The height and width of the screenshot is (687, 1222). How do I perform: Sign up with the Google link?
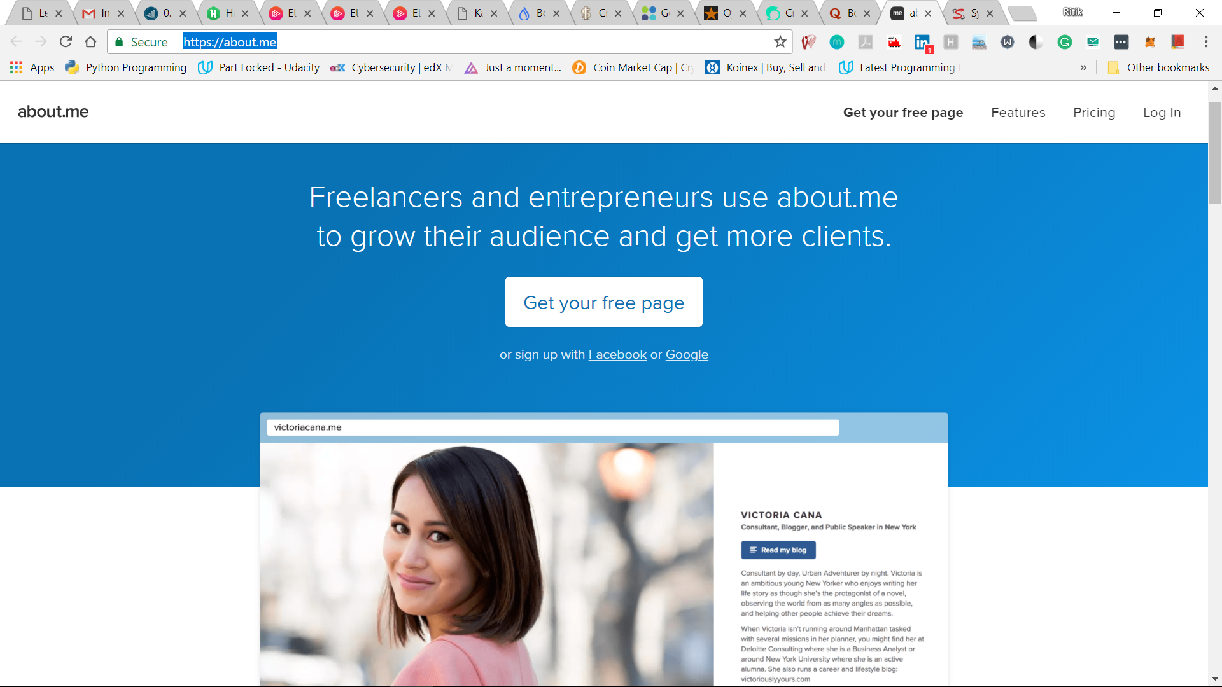687,355
